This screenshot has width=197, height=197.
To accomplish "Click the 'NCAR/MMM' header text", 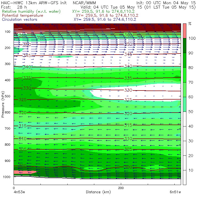I will [84, 3].
